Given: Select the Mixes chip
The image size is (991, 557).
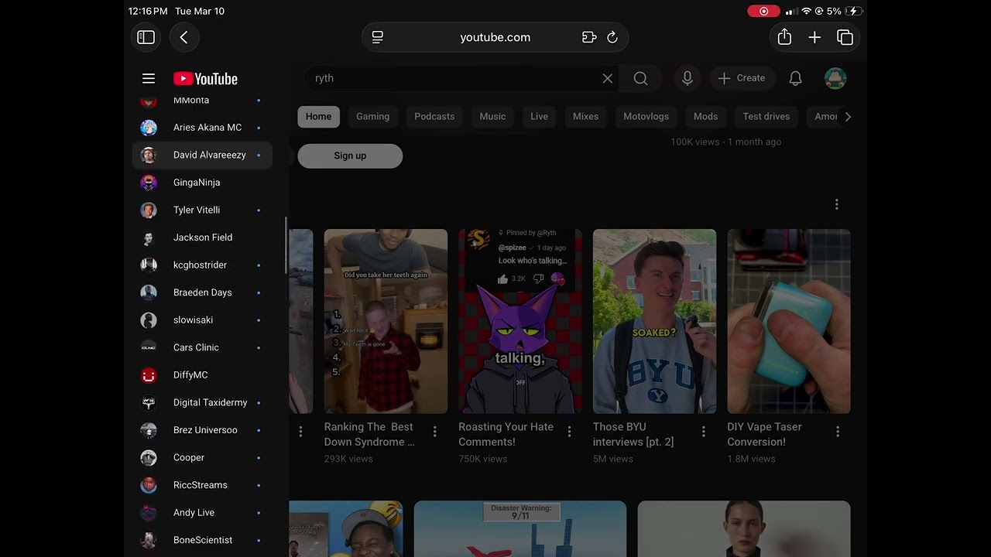Looking at the screenshot, I should (585, 117).
